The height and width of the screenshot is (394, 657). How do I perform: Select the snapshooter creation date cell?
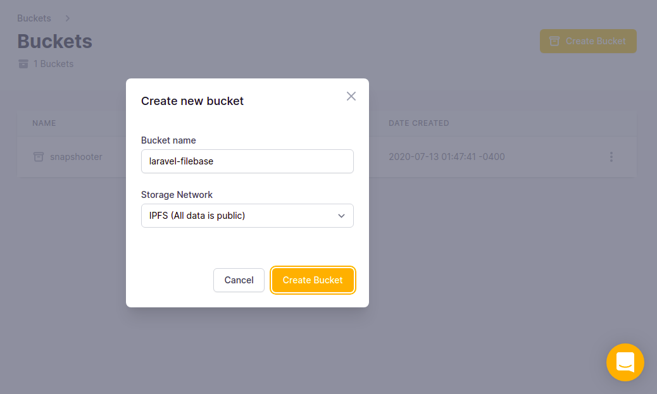pos(447,157)
